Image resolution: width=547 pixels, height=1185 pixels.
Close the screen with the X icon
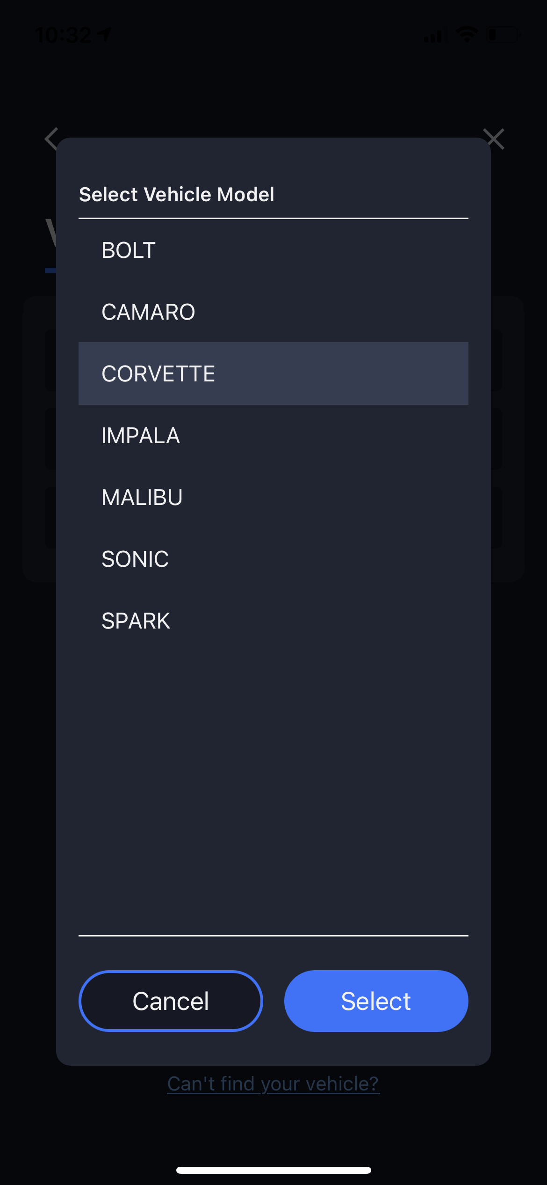(494, 139)
